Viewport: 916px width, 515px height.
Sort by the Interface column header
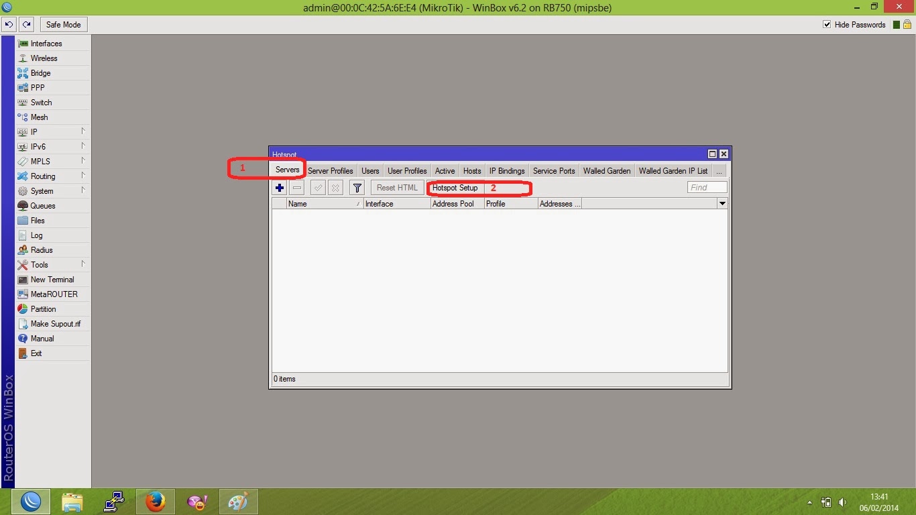pos(397,204)
